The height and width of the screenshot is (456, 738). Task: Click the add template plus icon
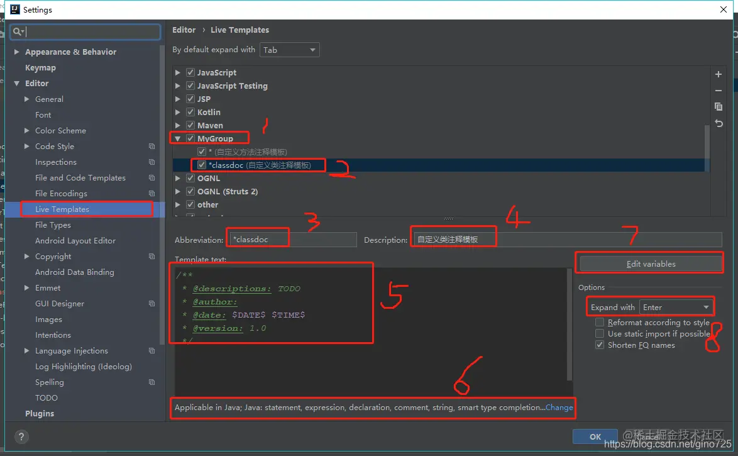(719, 74)
